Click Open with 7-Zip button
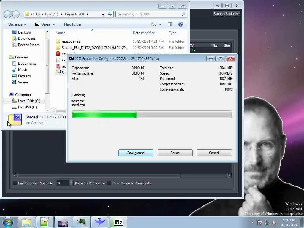 pyautogui.click(x=43, y=24)
